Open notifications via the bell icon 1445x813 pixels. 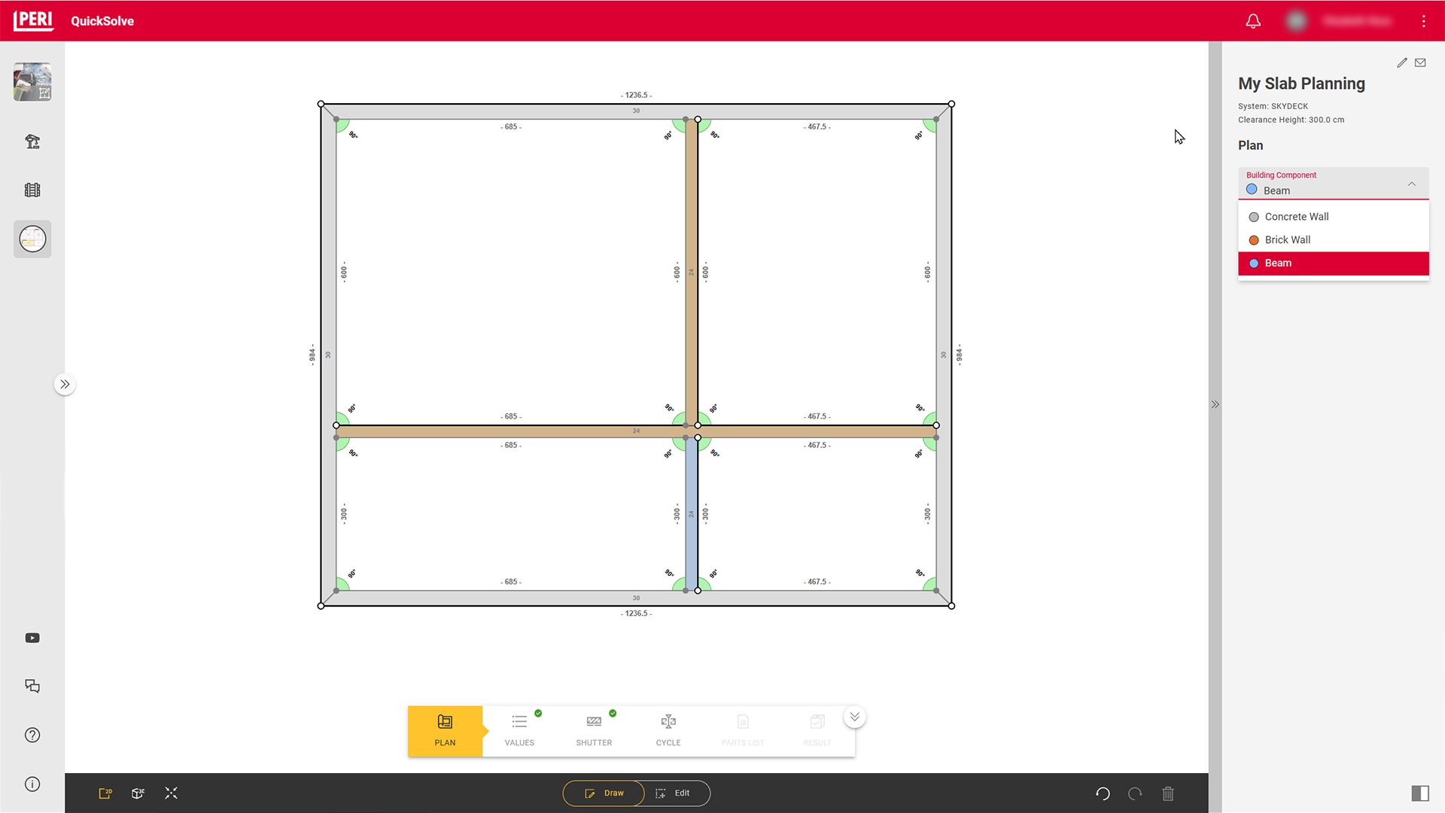coord(1253,21)
